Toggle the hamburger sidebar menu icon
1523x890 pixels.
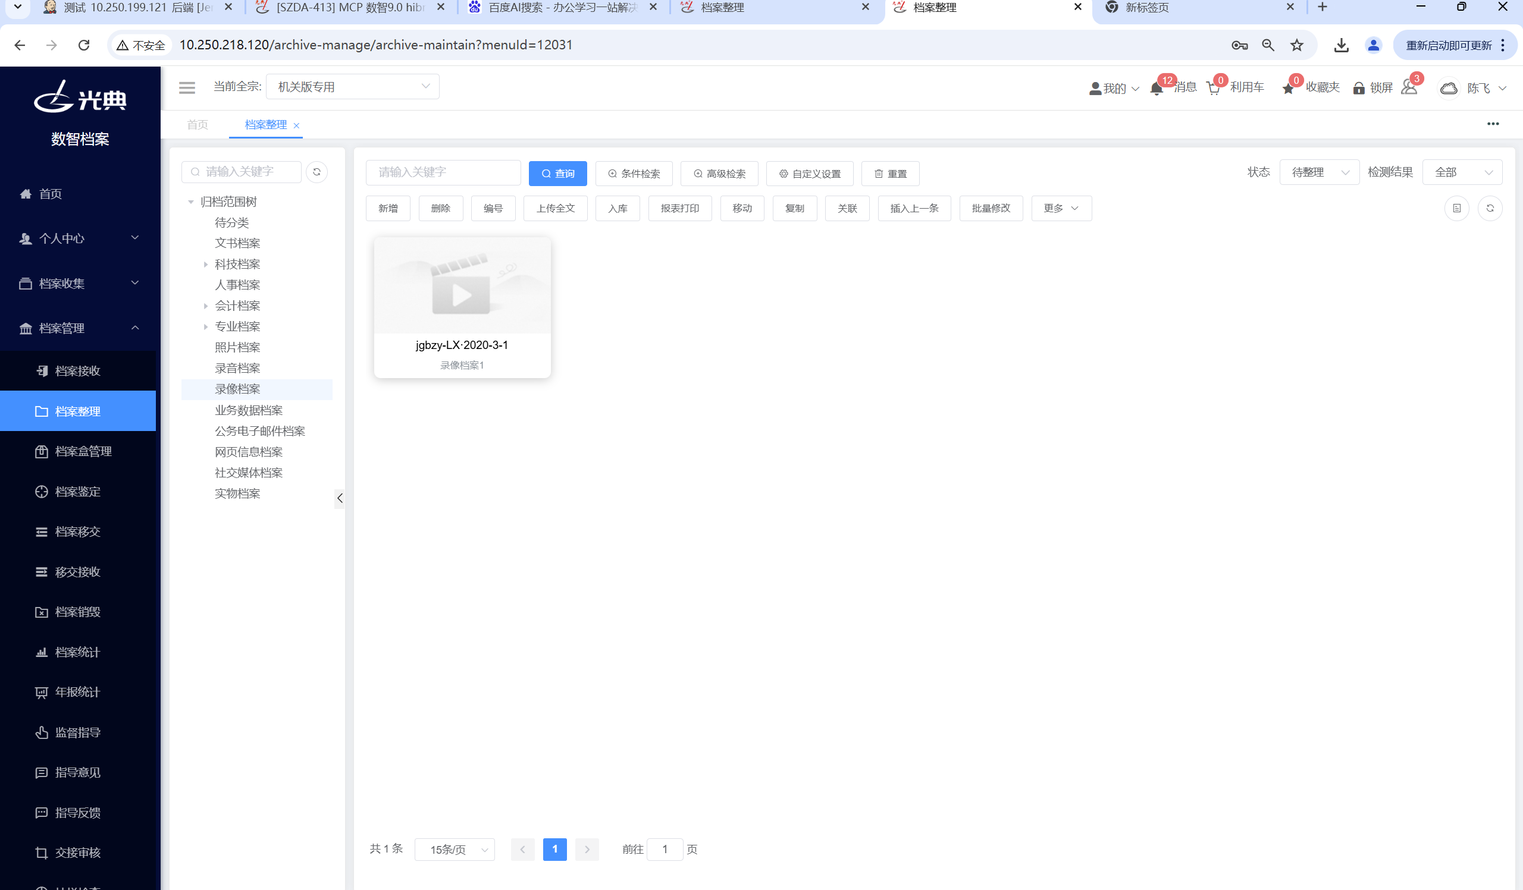coord(187,87)
